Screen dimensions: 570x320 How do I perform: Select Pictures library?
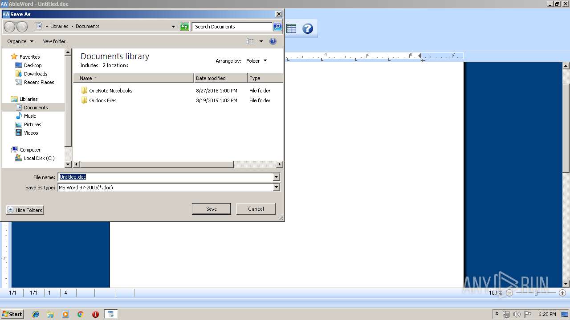tap(28, 124)
